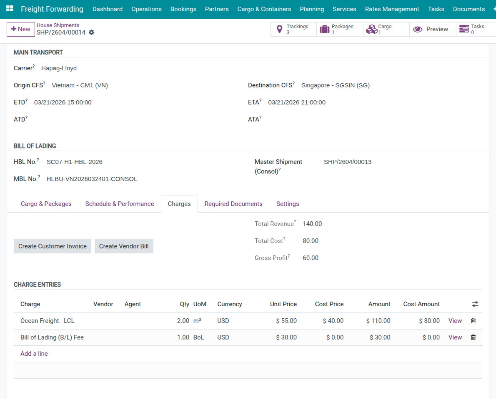Image resolution: width=496 pixels, height=399 pixels.
Task: Click the HBL No. field value
Action: click(x=75, y=162)
